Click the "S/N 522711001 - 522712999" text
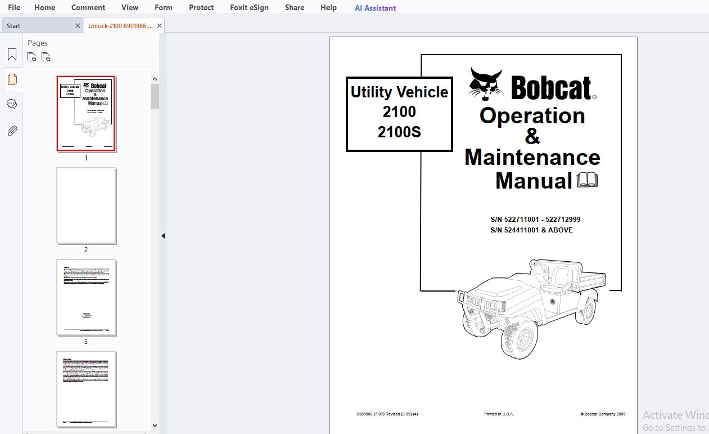Viewport: 709px width, 434px height. pyautogui.click(x=535, y=220)
